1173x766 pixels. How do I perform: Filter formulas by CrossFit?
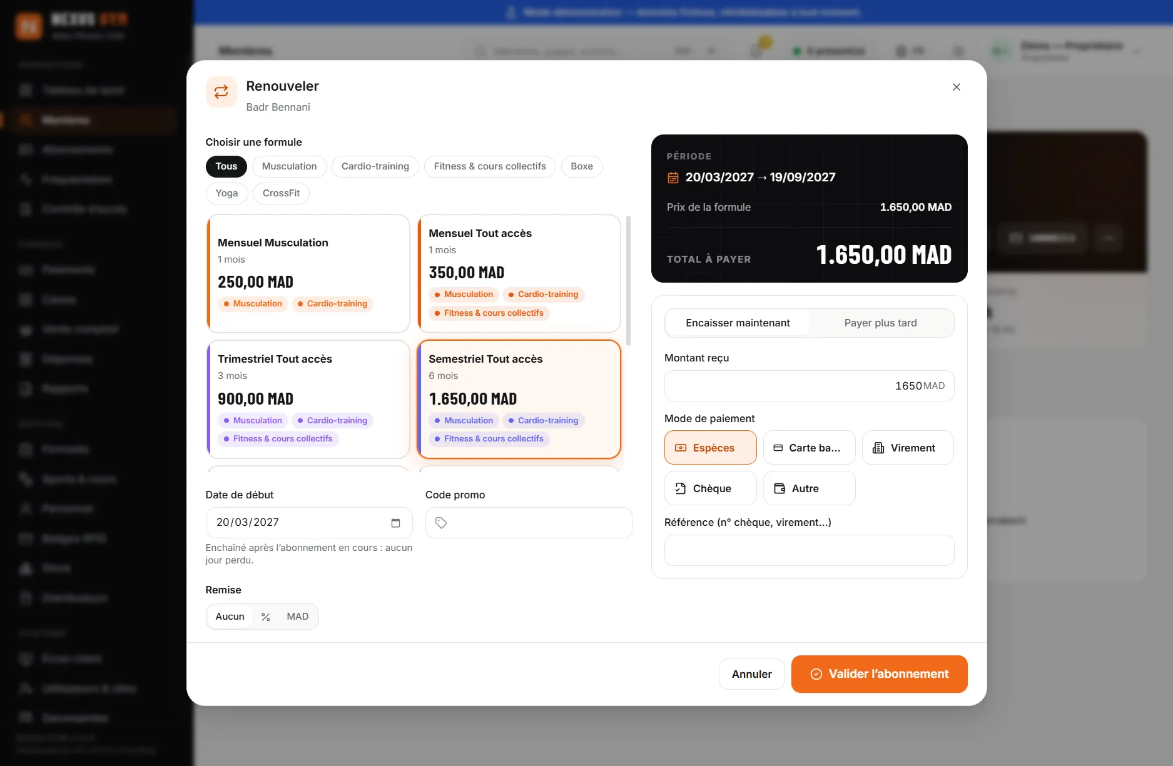[x=281, y=193]
